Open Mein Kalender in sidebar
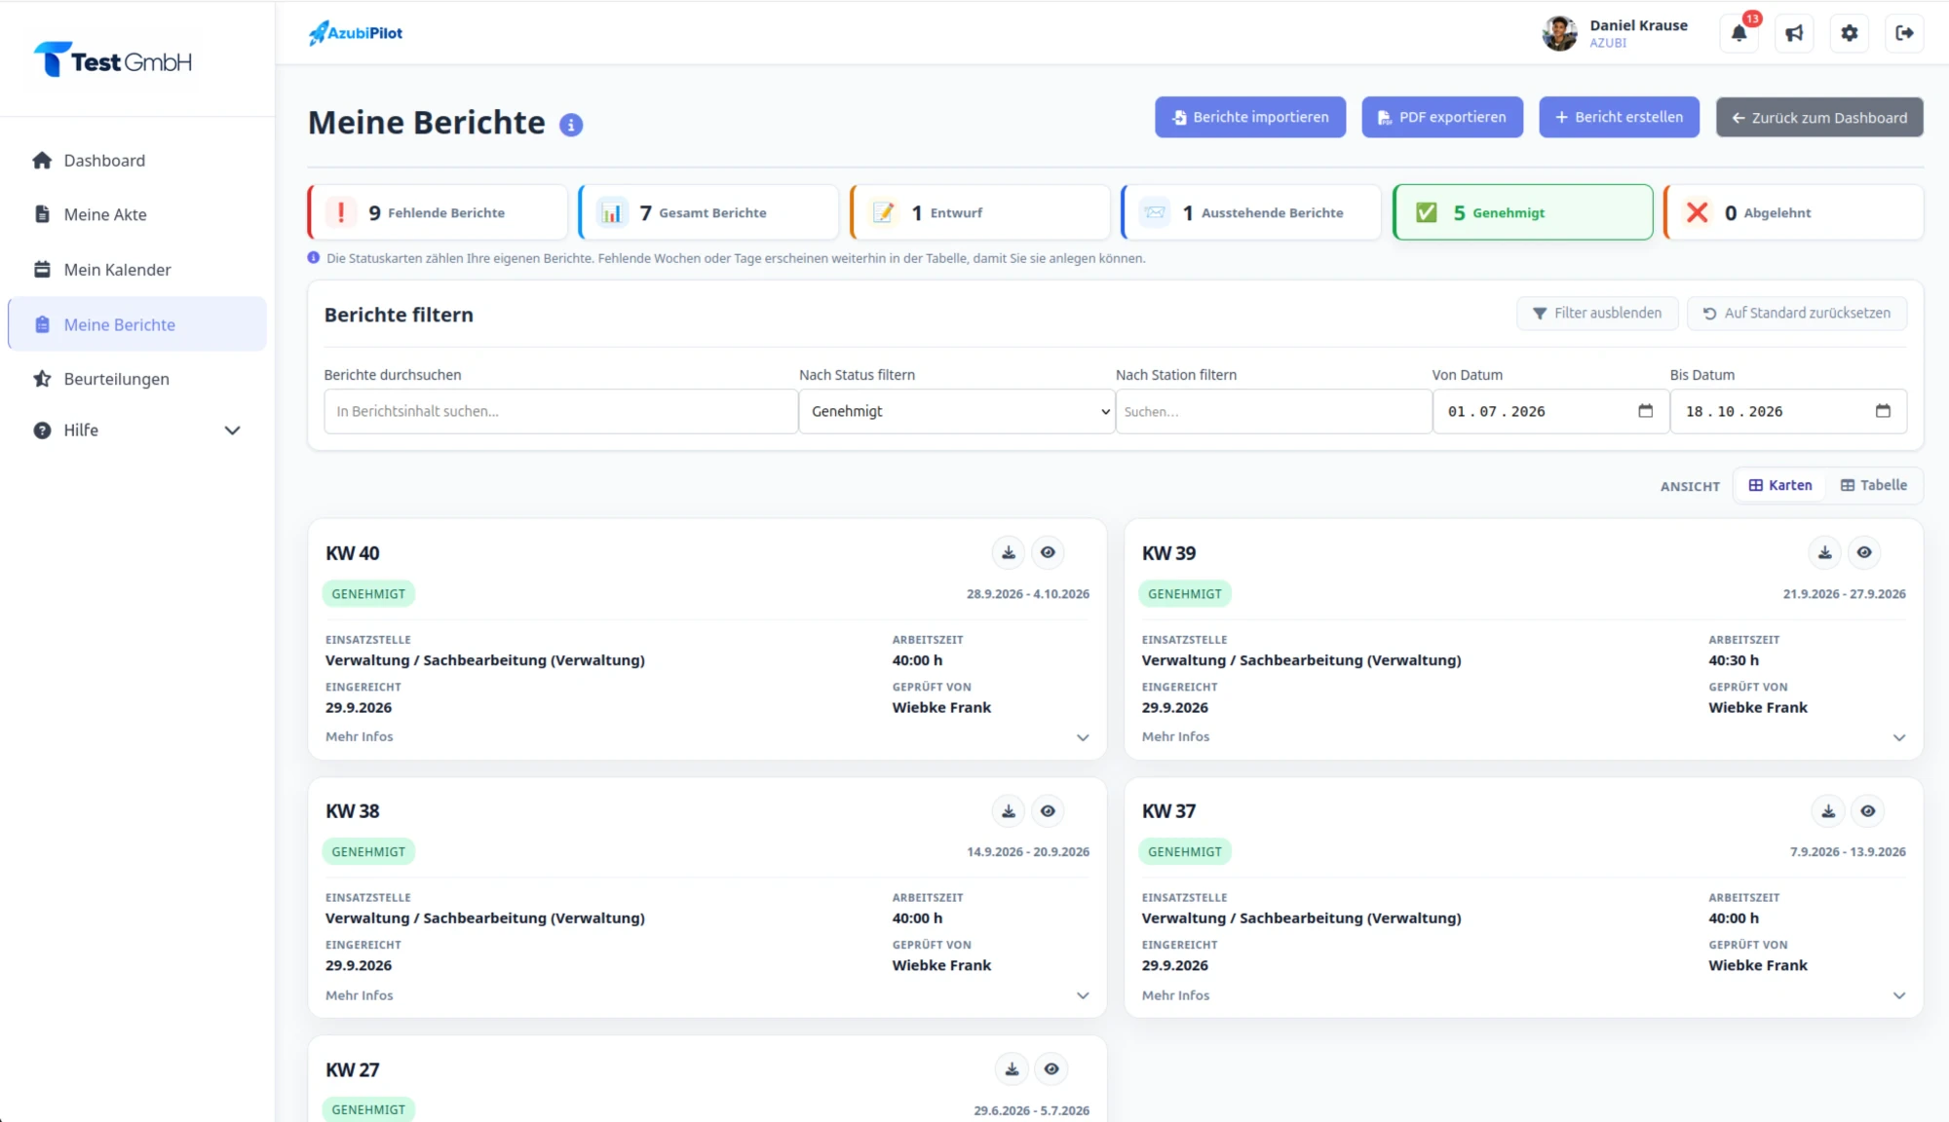Viewport: 1949px width, 1122px height. [136, 270]
